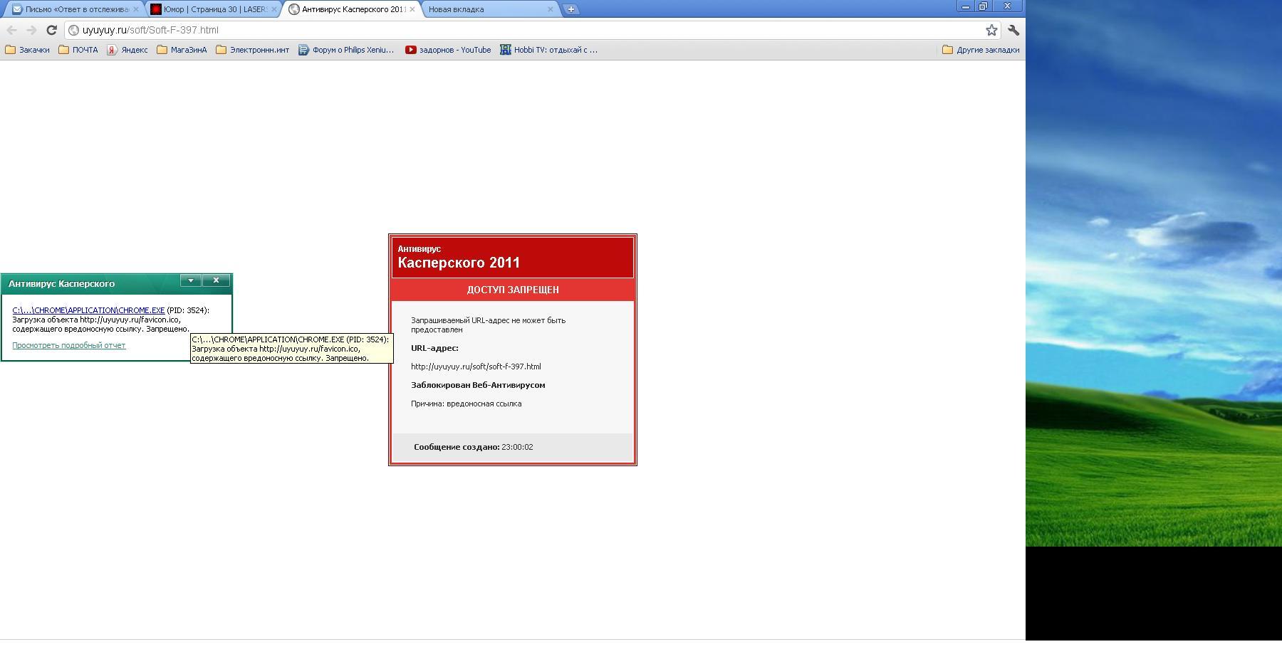The height and width of the screenshot is (664, 1282).
Task: Open 'МагаЗинА' bookmarks folder
Action: (x=182, y=50)
